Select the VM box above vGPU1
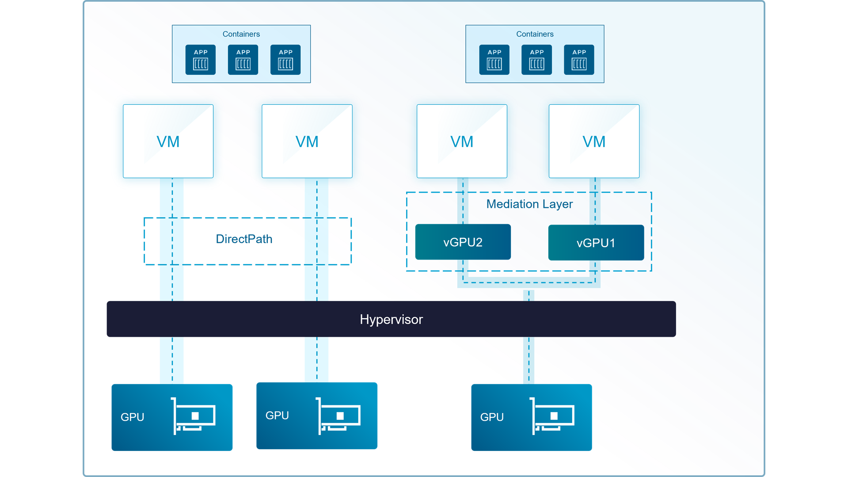Image resolution: width=848 pixels, height=477 pixels. 594,141
